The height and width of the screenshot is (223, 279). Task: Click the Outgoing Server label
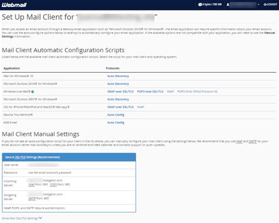click(10, 197)
